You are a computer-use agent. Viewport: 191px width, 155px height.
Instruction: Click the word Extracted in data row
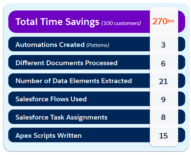[117, 81]
